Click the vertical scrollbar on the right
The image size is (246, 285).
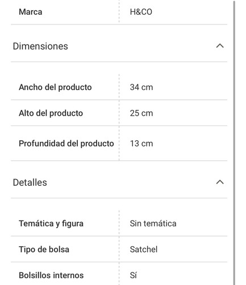(234, 142)
